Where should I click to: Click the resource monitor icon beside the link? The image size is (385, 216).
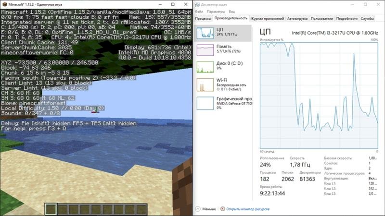[222, 209]
